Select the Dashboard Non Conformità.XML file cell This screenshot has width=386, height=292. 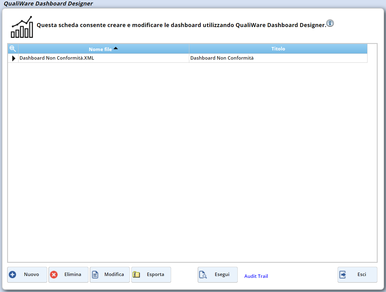57,58
